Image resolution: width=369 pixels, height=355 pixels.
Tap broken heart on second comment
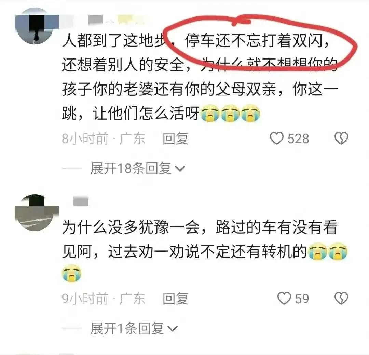coord(341,299)
